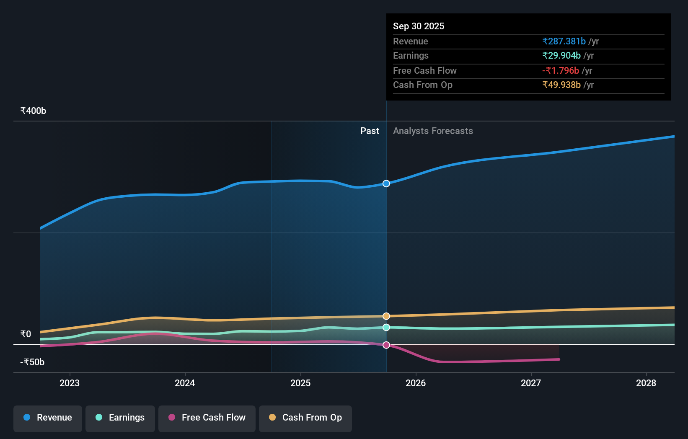Screen dimensions: 688x439
Task: Select the Cash From Op marker on the chart
Action: pos(386,316)
